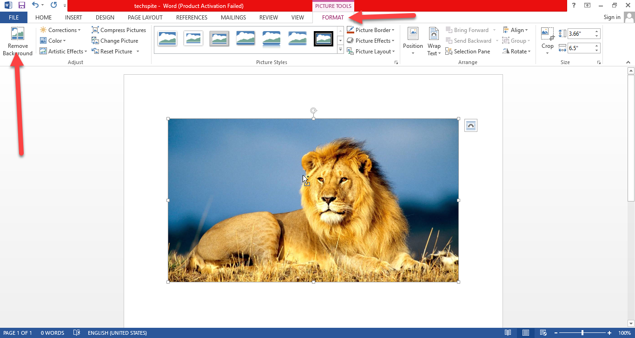Open the FILE menu tab
Viewport: 635px width, 338px height.
13,18
